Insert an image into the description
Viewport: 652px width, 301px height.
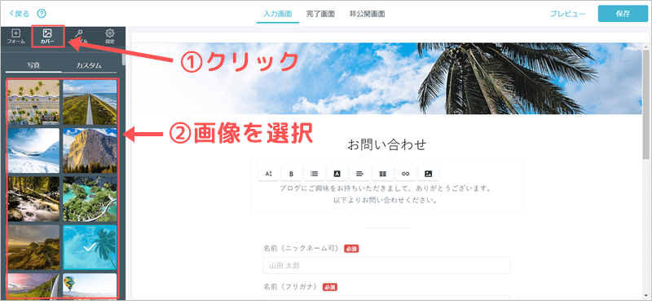[x=429, y=174]
